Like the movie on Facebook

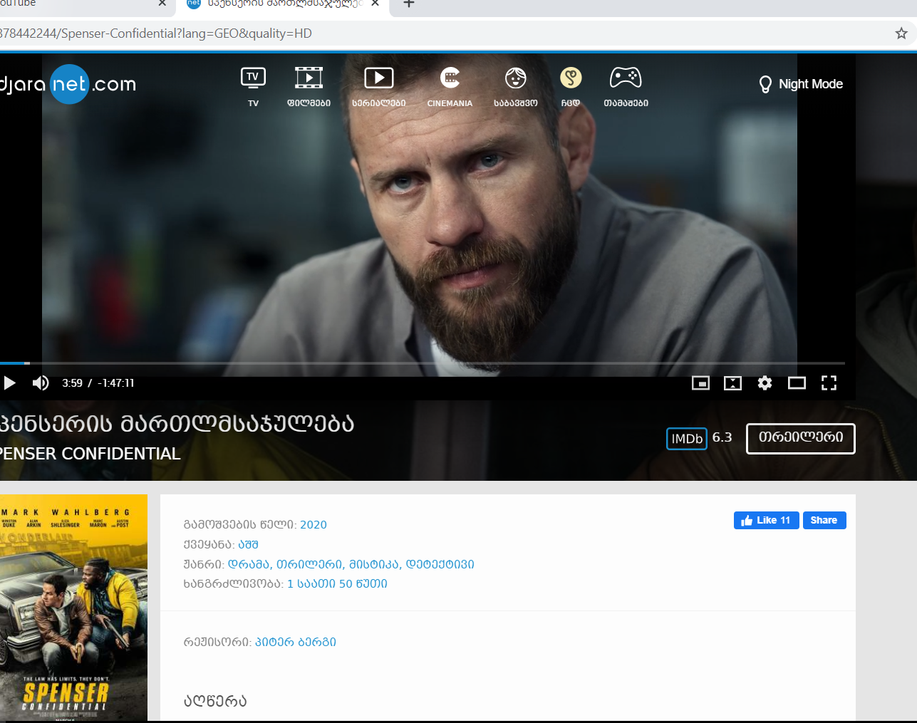pos(767,521)
